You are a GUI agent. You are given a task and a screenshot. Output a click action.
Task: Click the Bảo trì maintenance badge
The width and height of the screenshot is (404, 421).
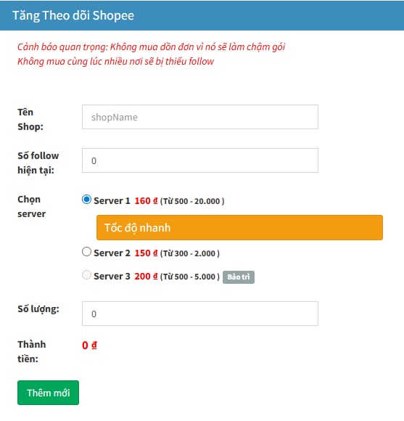click(239, 277)
